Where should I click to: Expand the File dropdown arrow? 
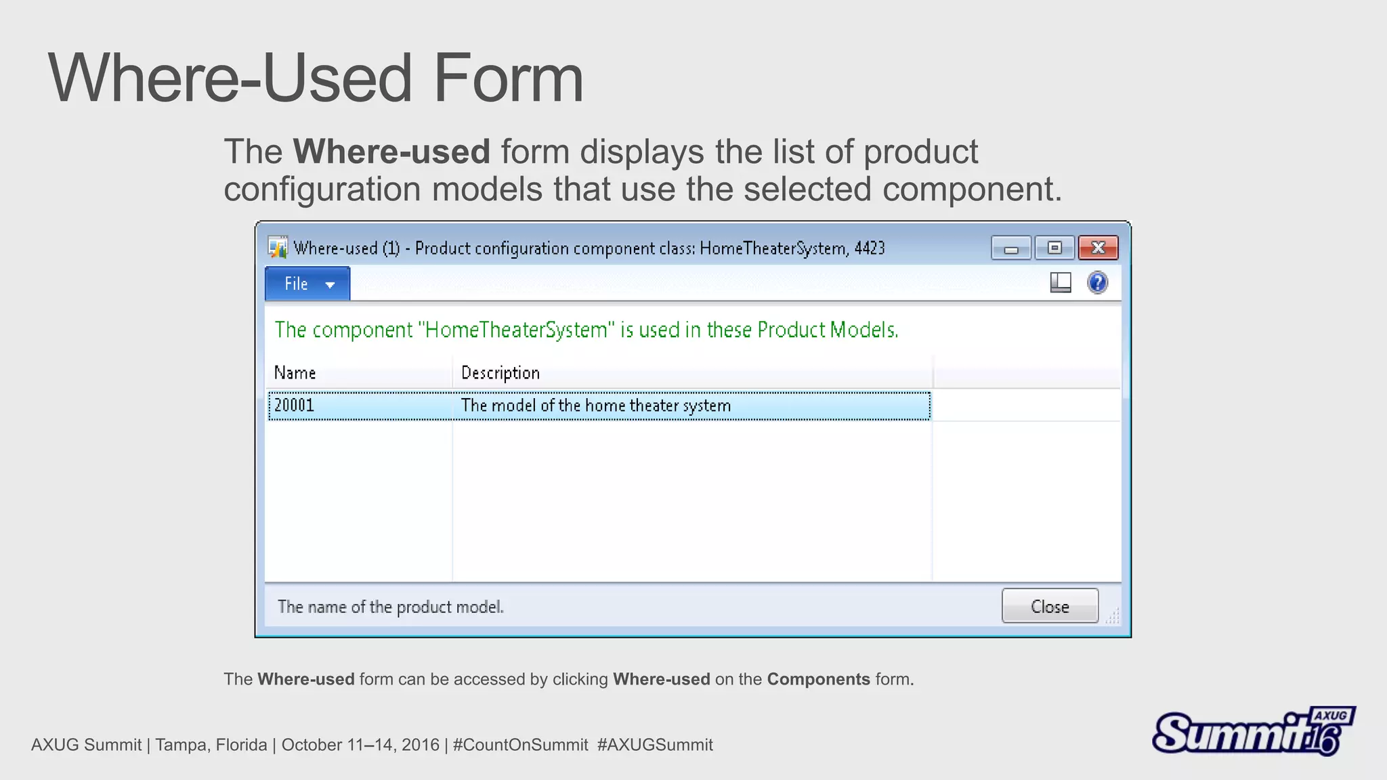tap(330, 285)
